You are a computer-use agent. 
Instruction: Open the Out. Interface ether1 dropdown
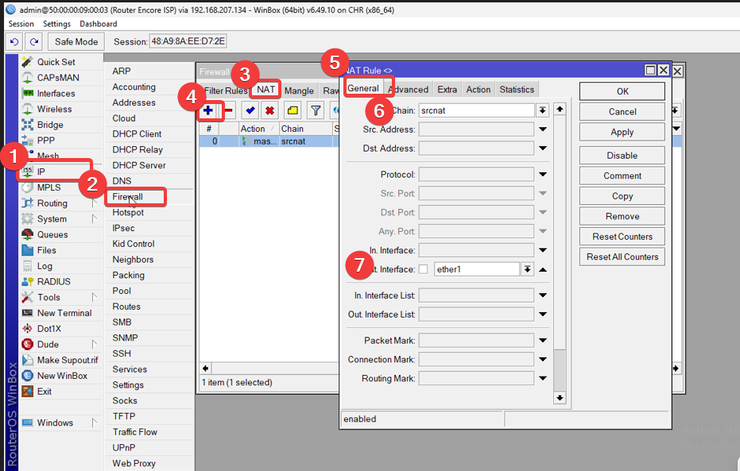[527, 269]
